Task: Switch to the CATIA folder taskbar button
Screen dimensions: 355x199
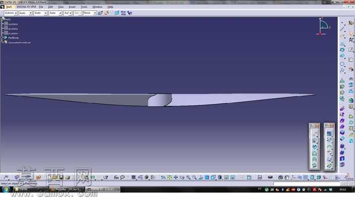Action: pyautogui.click(x=30, y=189)
